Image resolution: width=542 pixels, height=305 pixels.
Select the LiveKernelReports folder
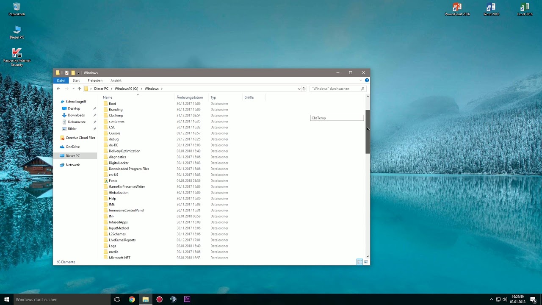coord(122,240)
